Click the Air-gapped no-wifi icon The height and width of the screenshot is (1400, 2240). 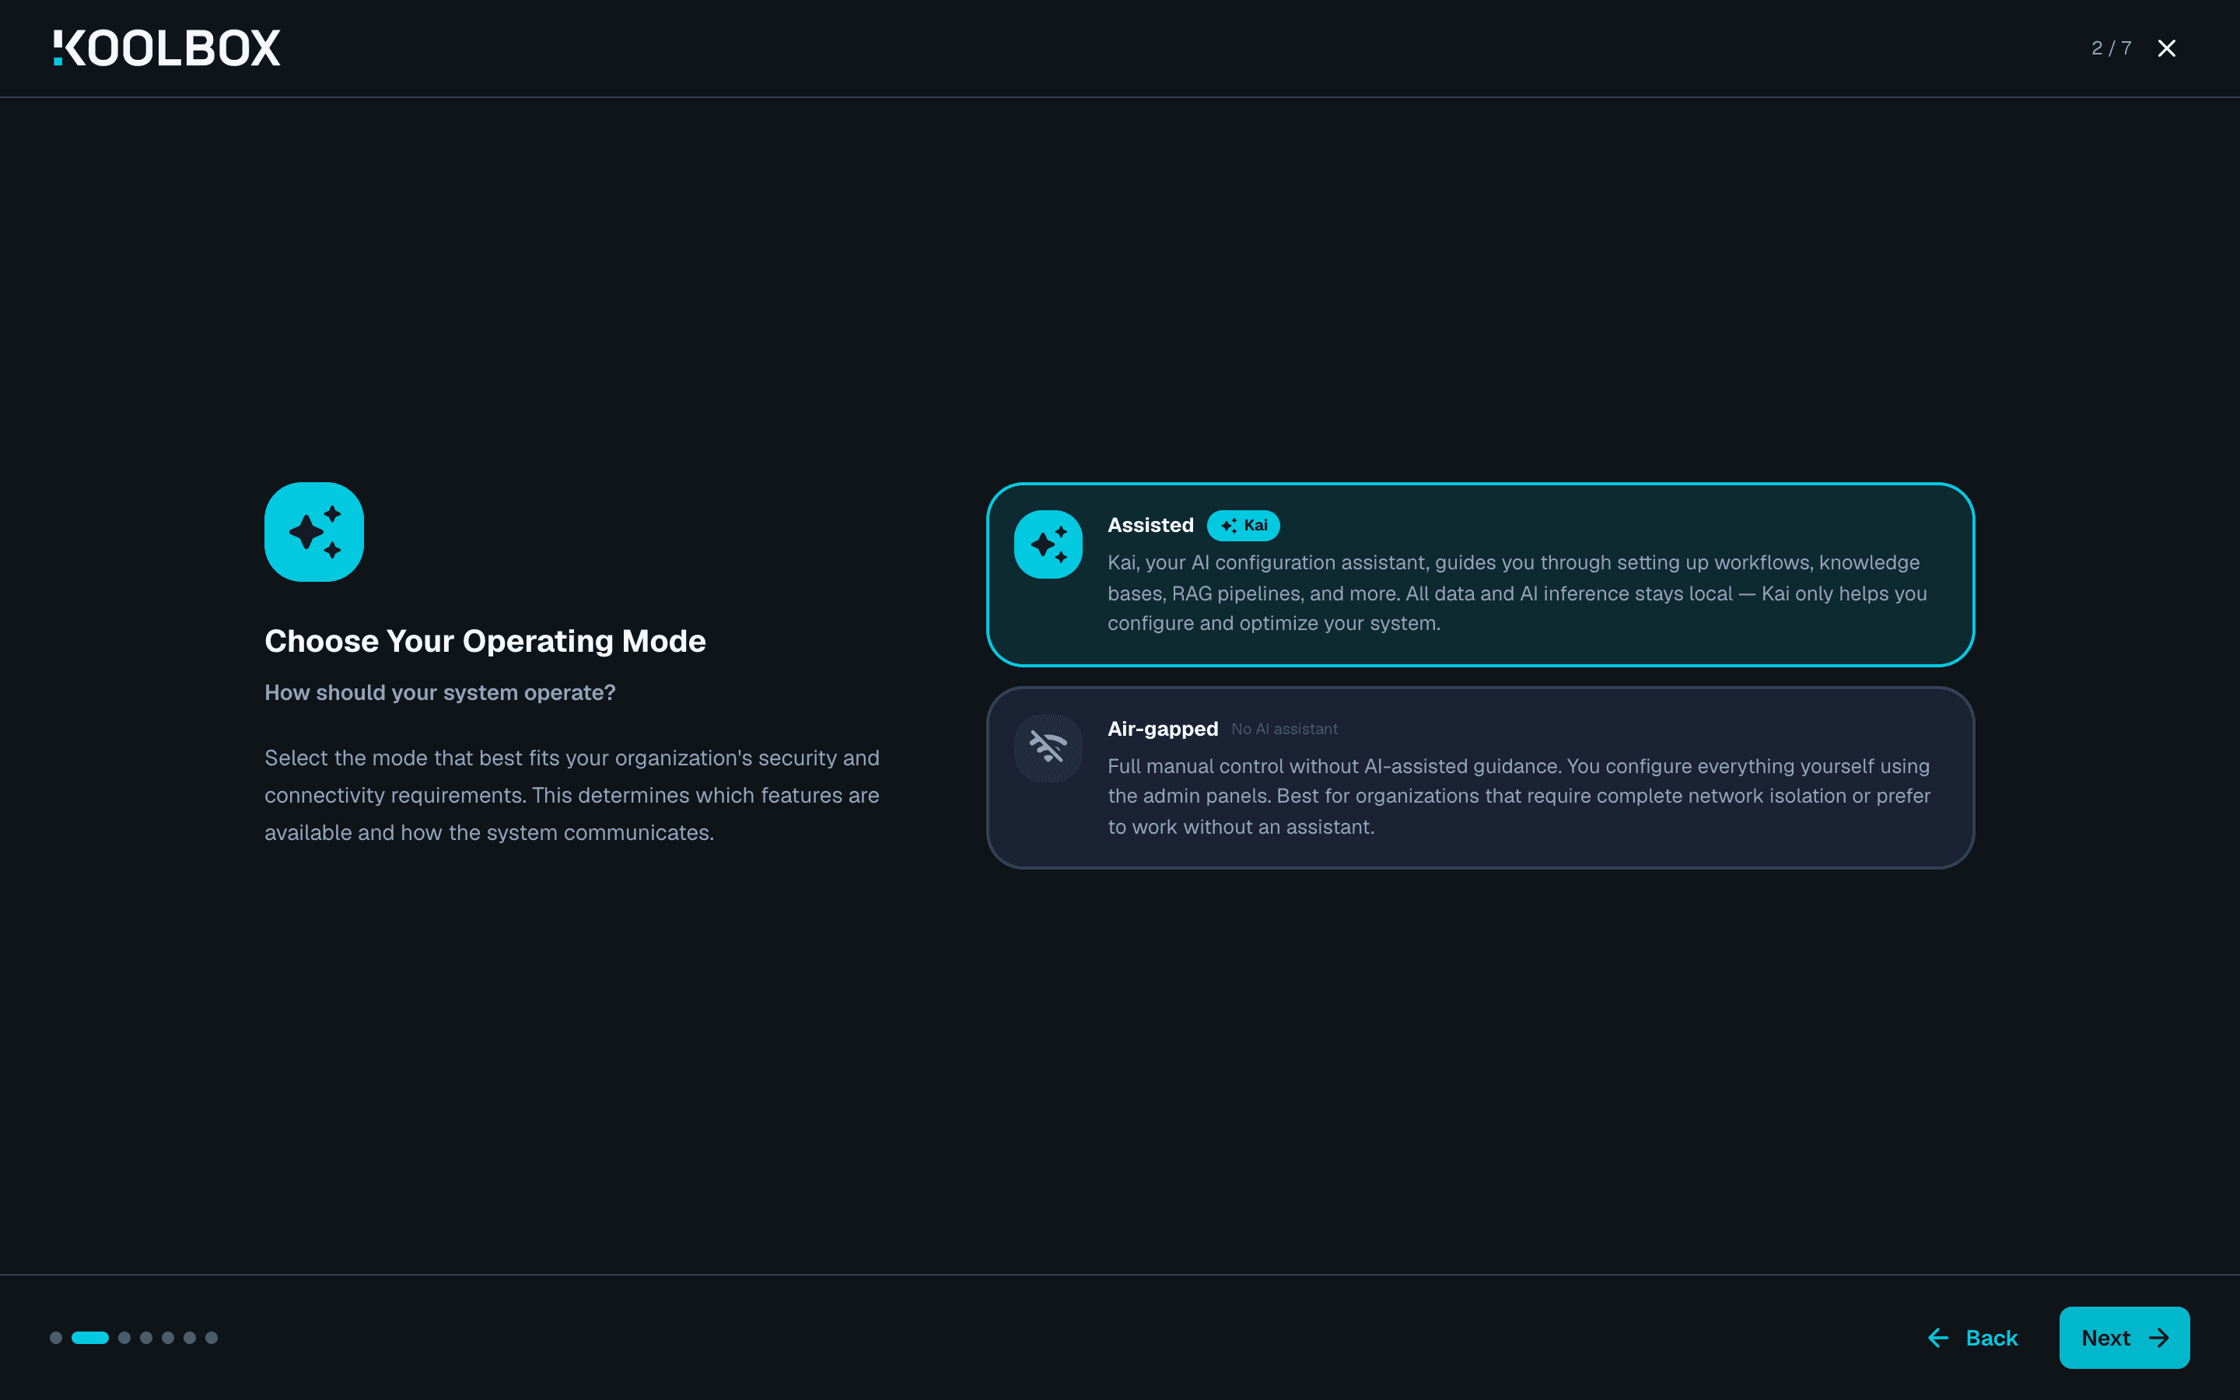(x=1048, y=747)
